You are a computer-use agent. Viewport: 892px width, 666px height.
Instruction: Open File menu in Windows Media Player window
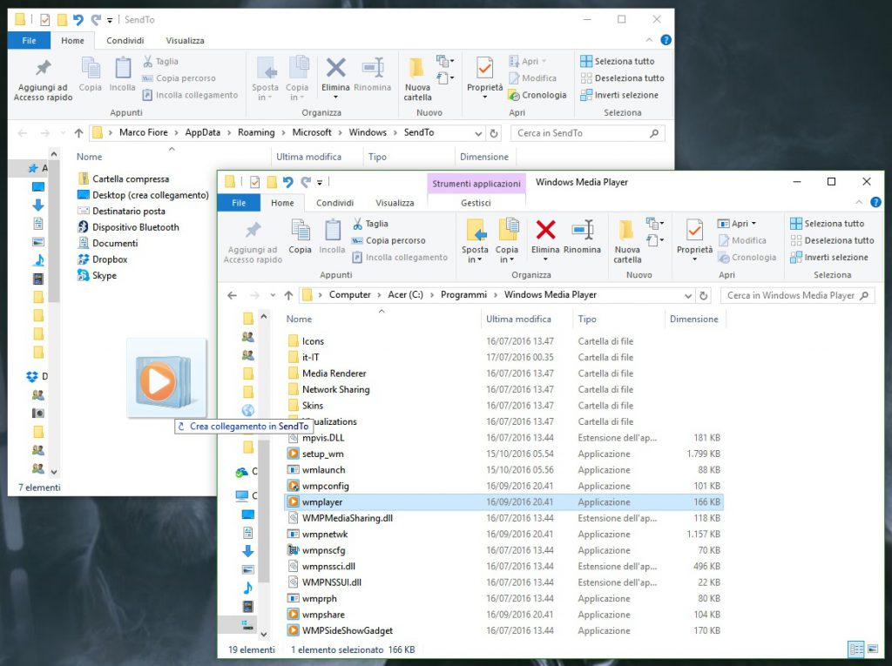(x=239, y=203)
